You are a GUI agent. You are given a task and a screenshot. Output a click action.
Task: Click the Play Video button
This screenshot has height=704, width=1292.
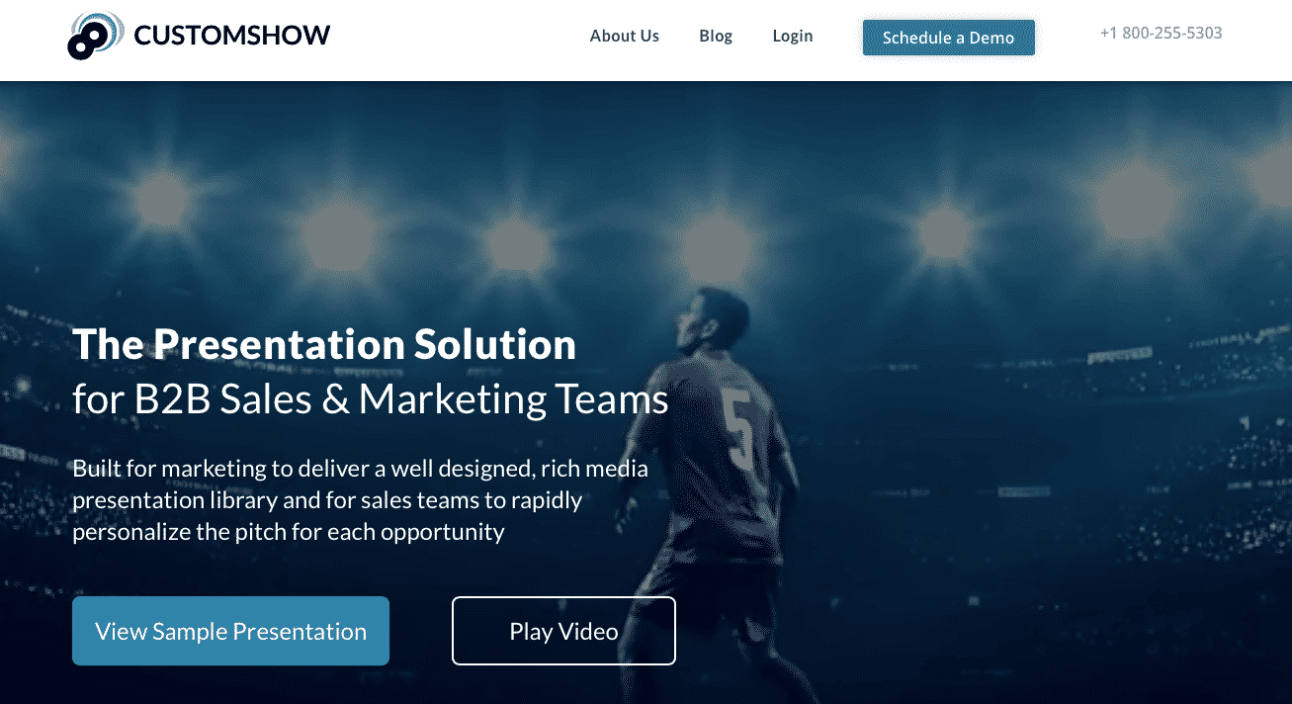(x=563, y=631)
